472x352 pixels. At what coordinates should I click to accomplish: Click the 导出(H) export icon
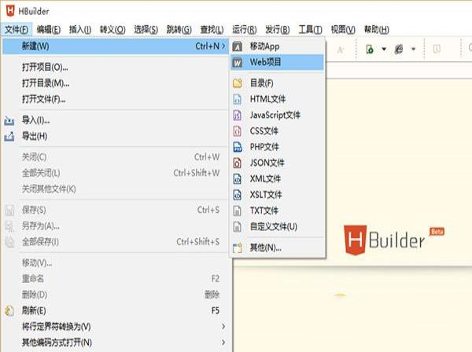[9, 136]
